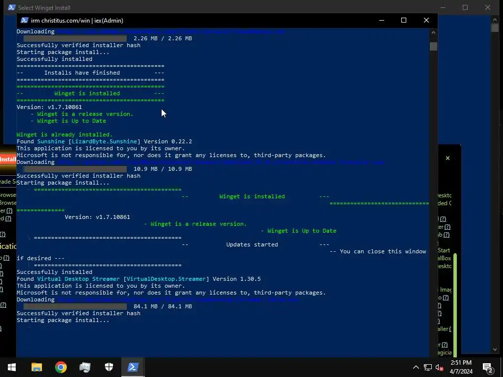The width and height of the screenshot is (503, 377).
Task: Select the PowerShell taskbar icon
Action: pos(133,367)
